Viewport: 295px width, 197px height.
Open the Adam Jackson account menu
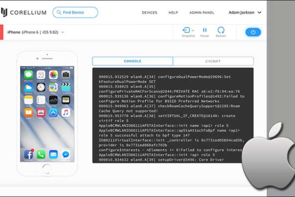point(245,12)
